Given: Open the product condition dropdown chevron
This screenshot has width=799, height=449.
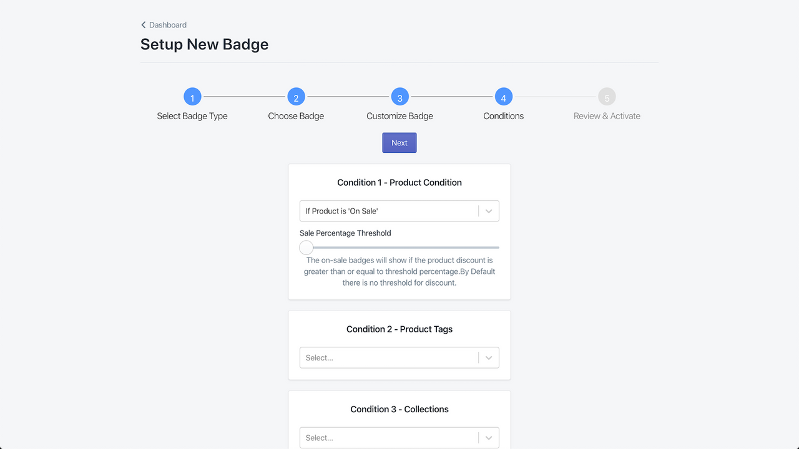Looking at the screenshot, I should [489, 211].
